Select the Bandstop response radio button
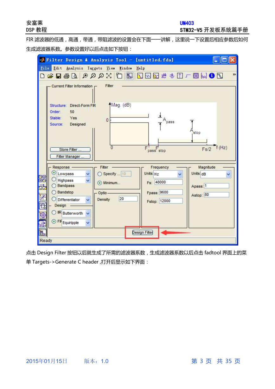 [54, 192]
